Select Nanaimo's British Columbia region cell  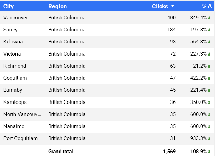(67, 126)
